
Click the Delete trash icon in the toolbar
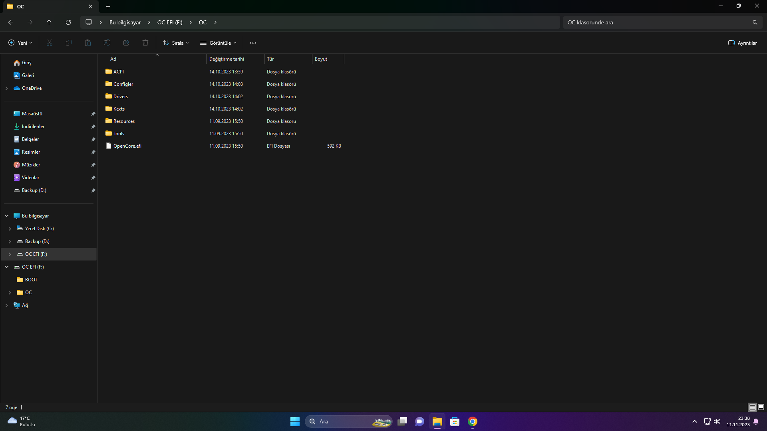[145, 43]
